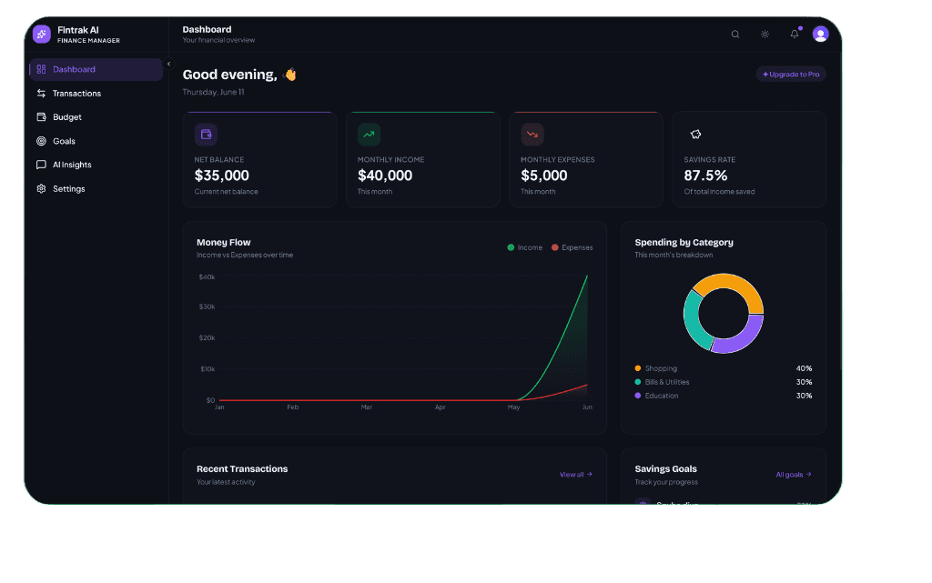The height and width of the screenshot is (583, 932).
Task: Click the $5,000 monthly expenses value
Action: (x=544, y=176)
